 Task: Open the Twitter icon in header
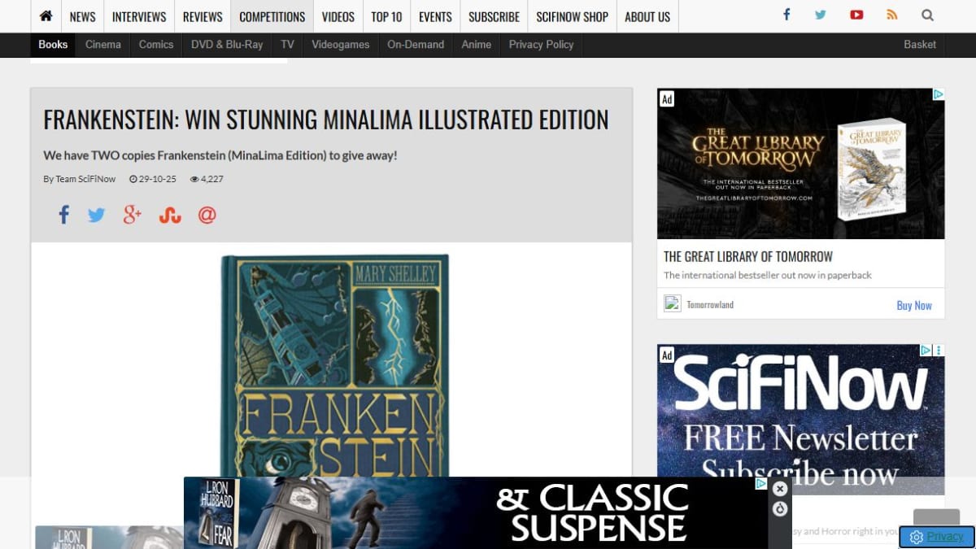pos(821,15)
